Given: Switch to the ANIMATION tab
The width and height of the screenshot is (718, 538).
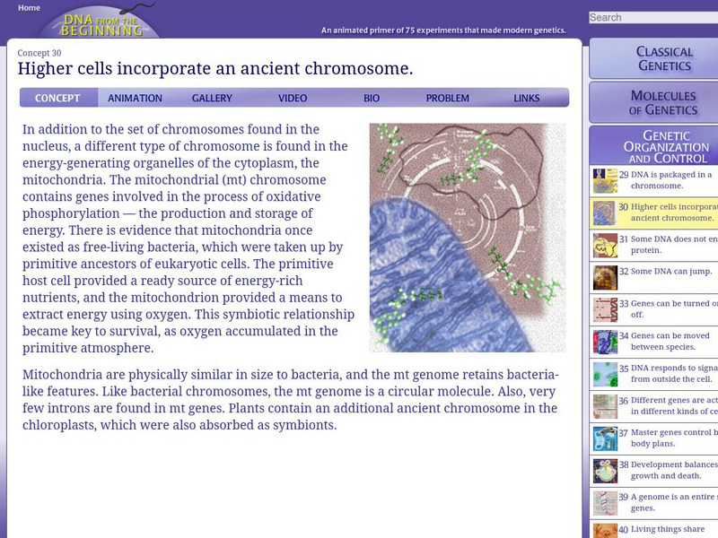Looking at the screenshot, I should pyautogui.click(x=136, y=98).
